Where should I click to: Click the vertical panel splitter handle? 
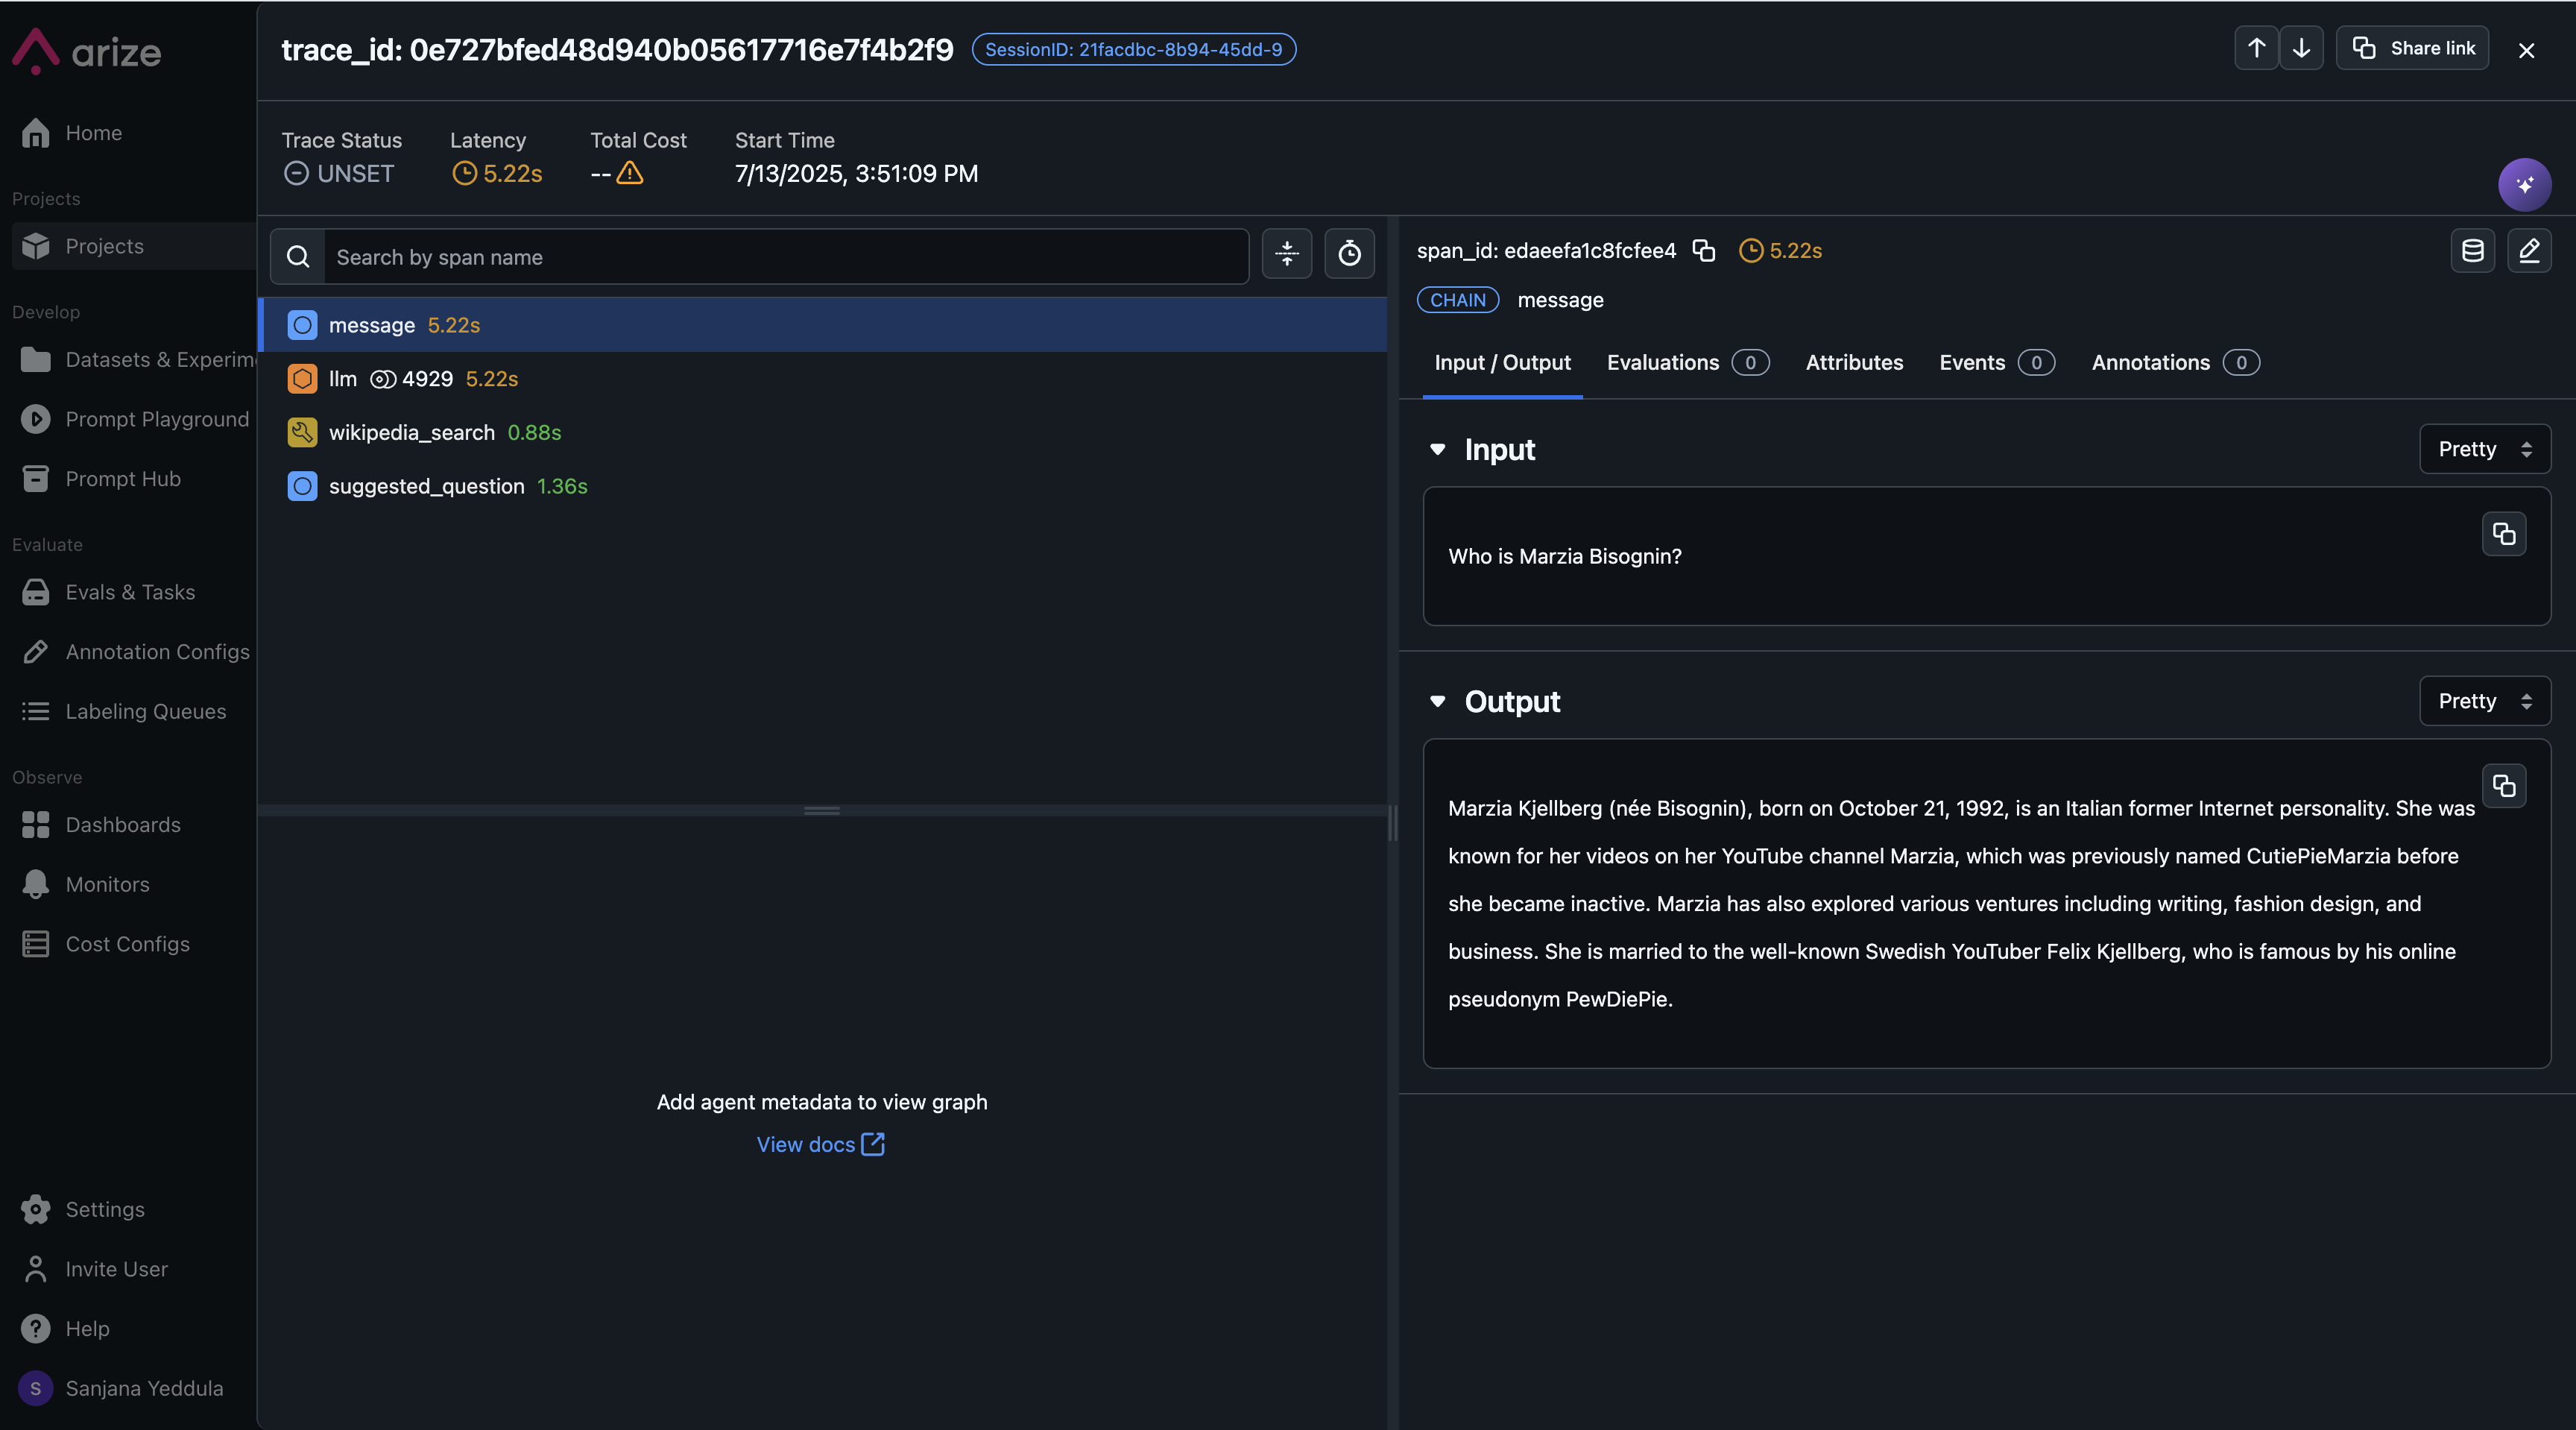click(1392, 822)
